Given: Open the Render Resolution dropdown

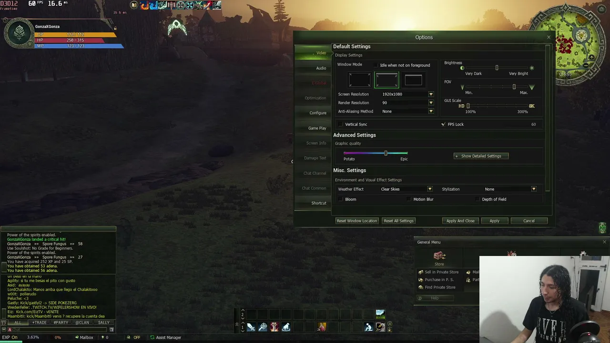Looking at the screenshot, I should click(431, 103).
